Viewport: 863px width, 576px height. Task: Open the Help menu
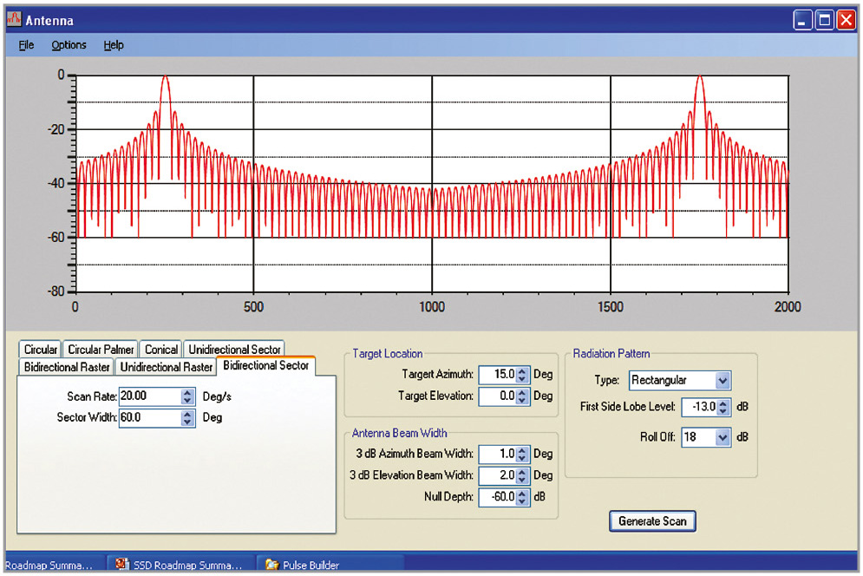pyautogui.click(x=114, y=45)
